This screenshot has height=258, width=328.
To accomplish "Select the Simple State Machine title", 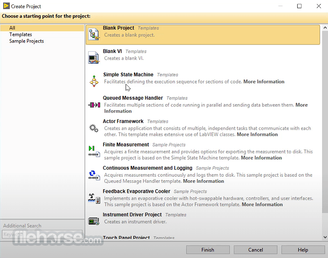I will point(128,75).
